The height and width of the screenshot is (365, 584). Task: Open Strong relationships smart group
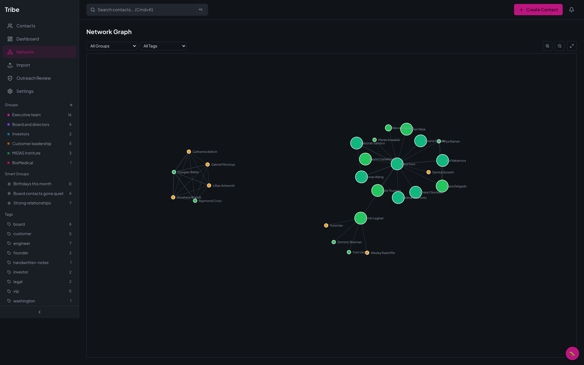click(x=40, y=203)
